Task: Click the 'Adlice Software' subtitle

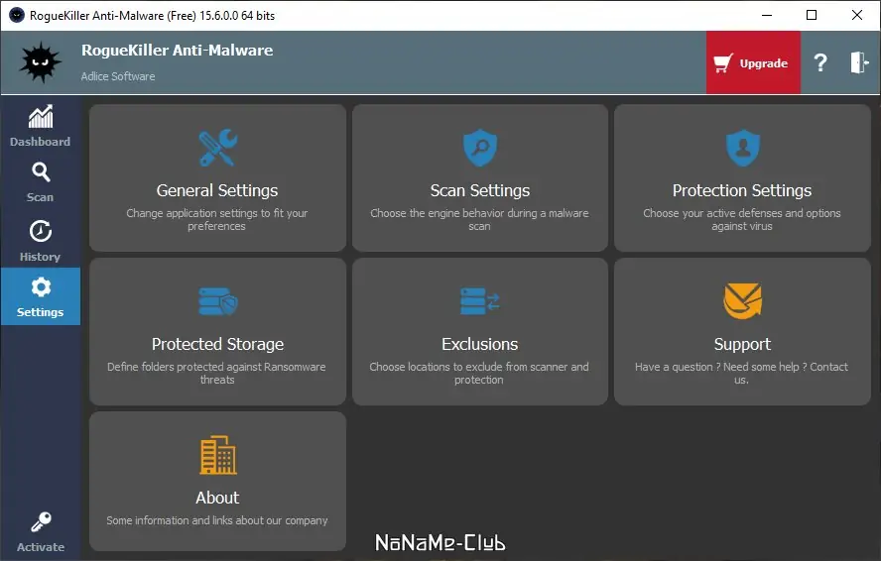Action: [x=118, y=76]
